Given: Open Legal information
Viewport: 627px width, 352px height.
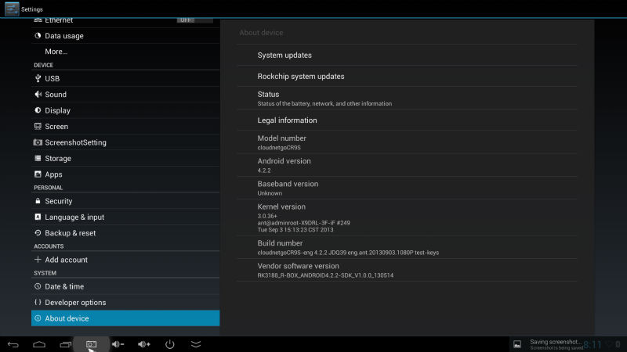Looking at the screenshot, I should click(x=407, y=120).
